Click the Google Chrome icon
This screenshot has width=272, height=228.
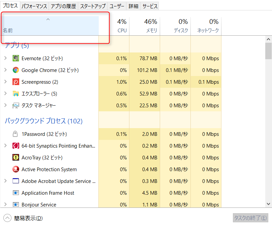tap(16, 70)
